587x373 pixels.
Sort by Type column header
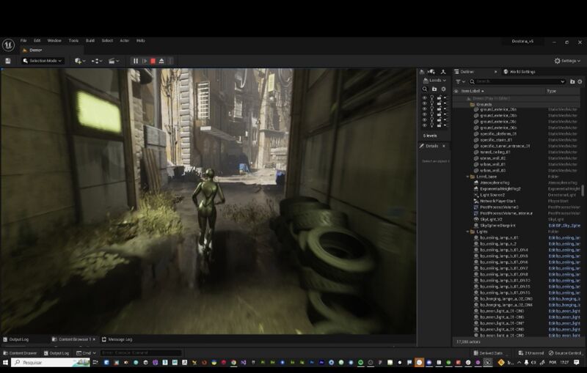[x=552, y=91]
